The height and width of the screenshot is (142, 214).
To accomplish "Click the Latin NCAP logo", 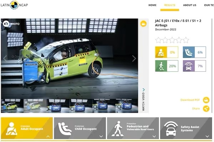I will [x=14, y=5].
